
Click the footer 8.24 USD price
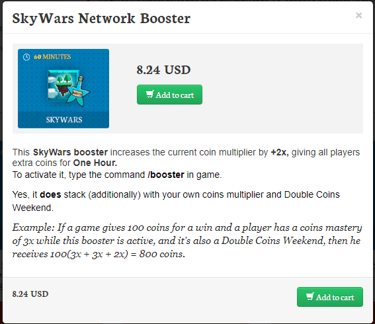pyautogui.click(x=30, y=294)
